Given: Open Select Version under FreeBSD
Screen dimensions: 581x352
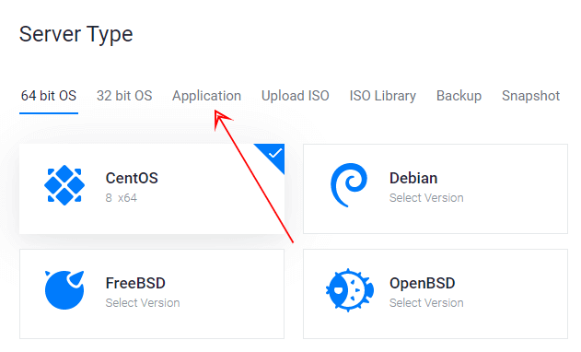Looking at the screenshot, I should [x=143, y=302].
